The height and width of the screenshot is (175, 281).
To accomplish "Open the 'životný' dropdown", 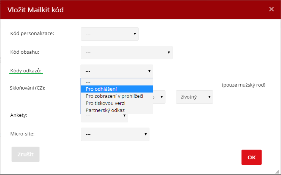I will pyautogui.click(x=195, y=97).
